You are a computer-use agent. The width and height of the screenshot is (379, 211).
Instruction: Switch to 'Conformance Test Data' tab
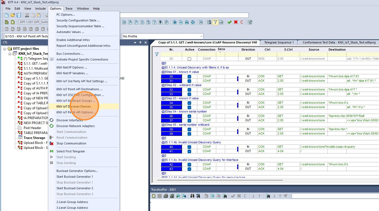(339, 42)
